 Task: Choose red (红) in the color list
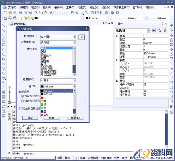click(57, 98)
